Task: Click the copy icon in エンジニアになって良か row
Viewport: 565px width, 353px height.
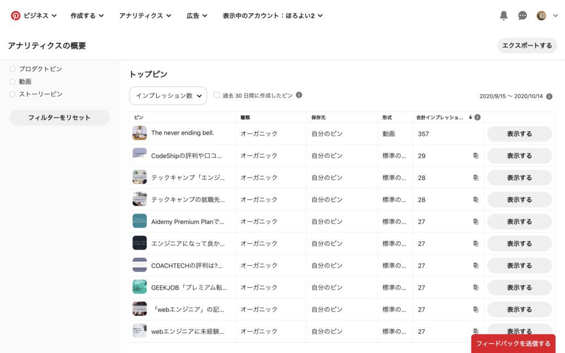Action: [476, 243]
